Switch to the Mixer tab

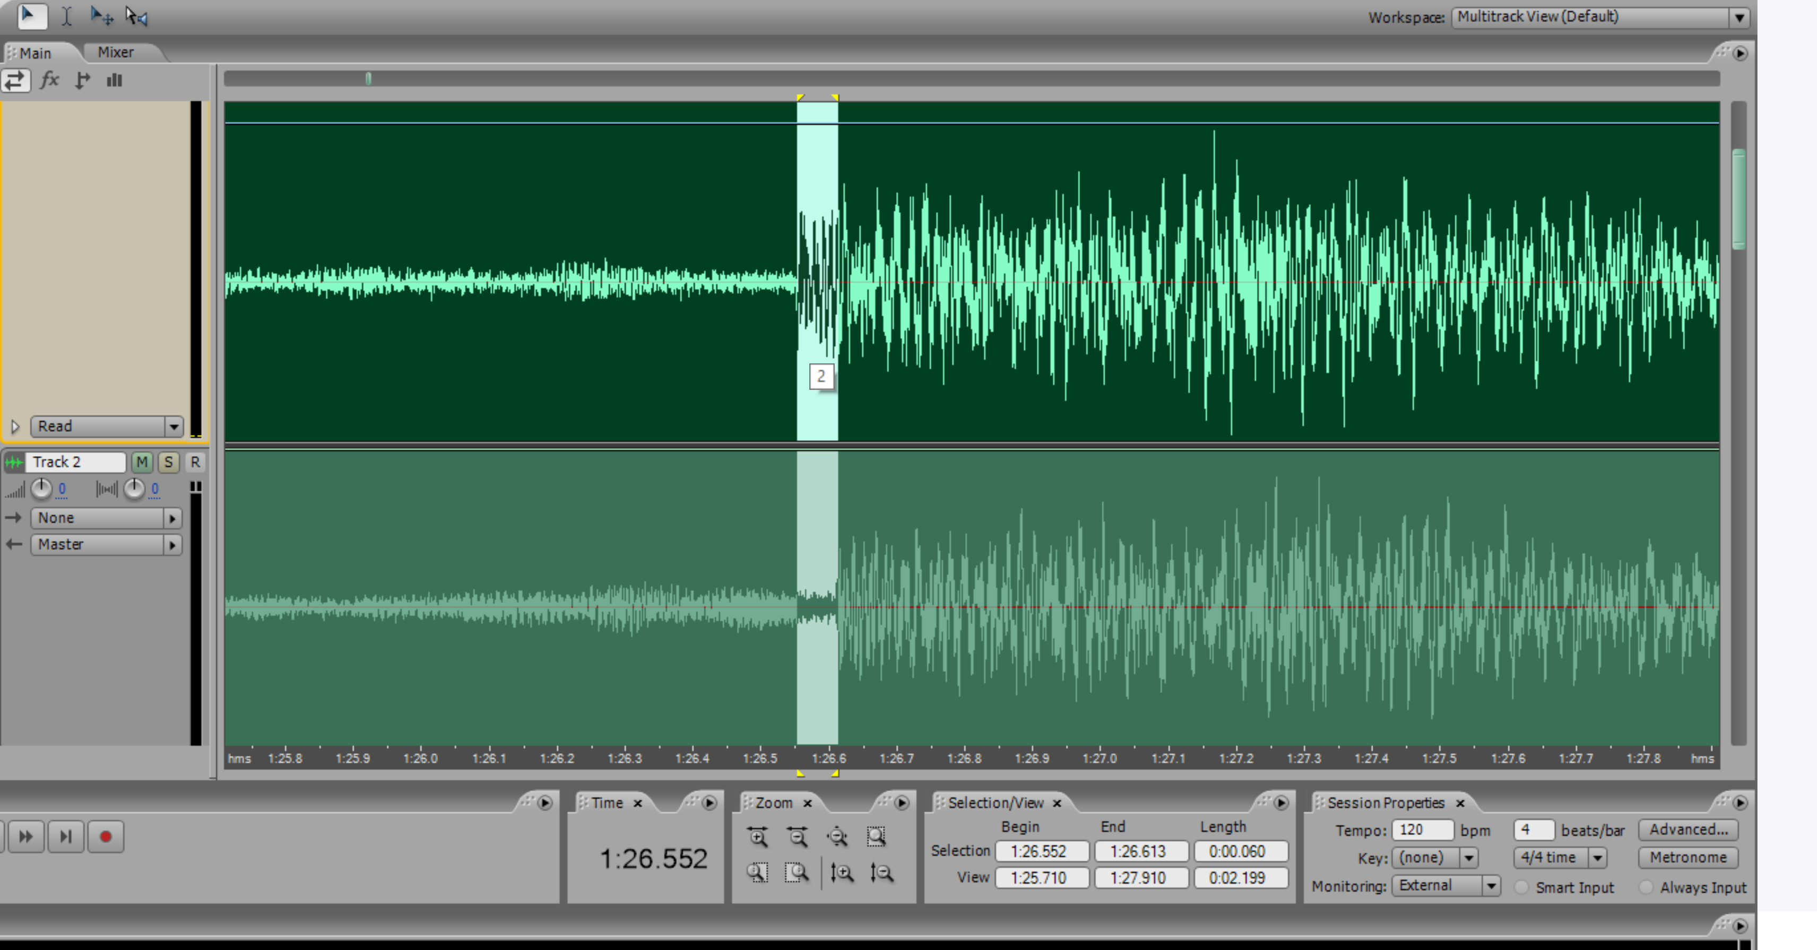pyautogui.click(x=115, y=52)
